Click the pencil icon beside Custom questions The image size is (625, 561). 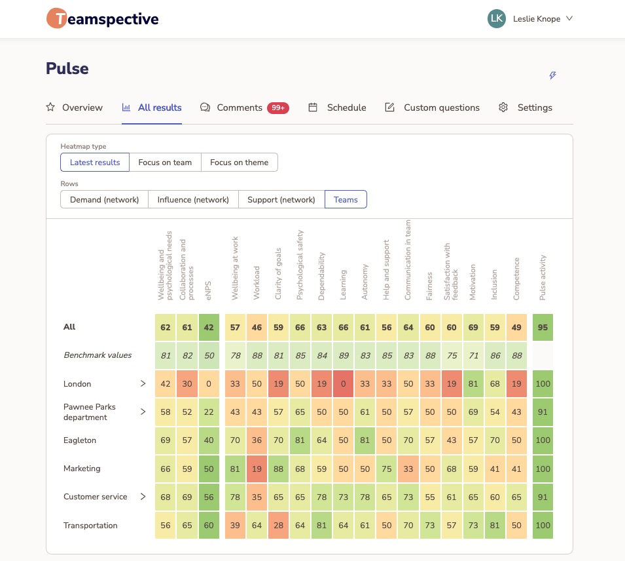coord(390,107)
